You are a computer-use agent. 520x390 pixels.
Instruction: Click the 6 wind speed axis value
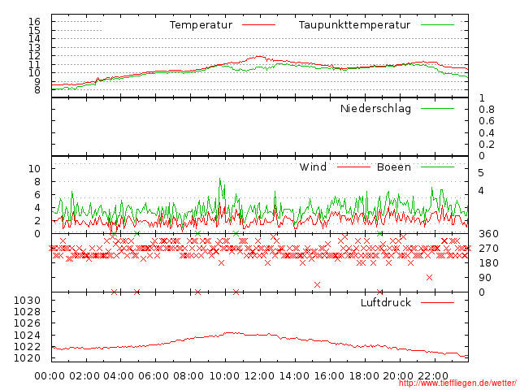click(x=37, y=195)
